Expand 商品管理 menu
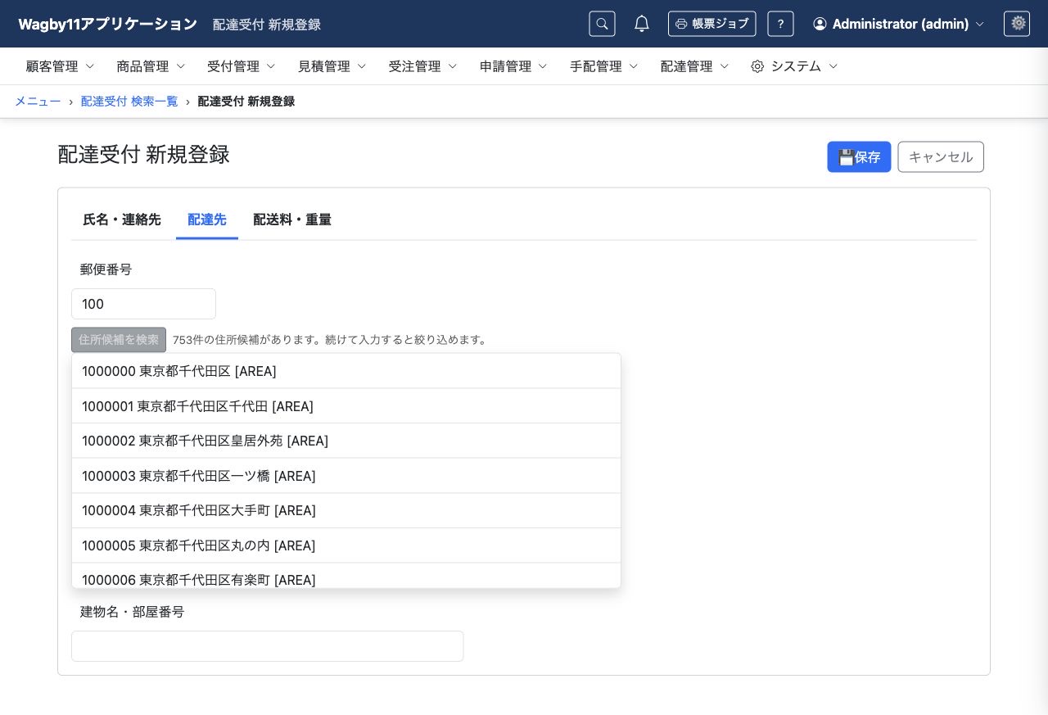Image resolution: width=1048 pixels, height=715 pixels. click(151, 66)
